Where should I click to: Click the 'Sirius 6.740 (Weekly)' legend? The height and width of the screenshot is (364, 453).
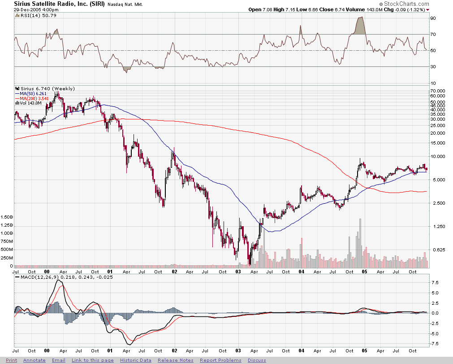tap(47, 88)
